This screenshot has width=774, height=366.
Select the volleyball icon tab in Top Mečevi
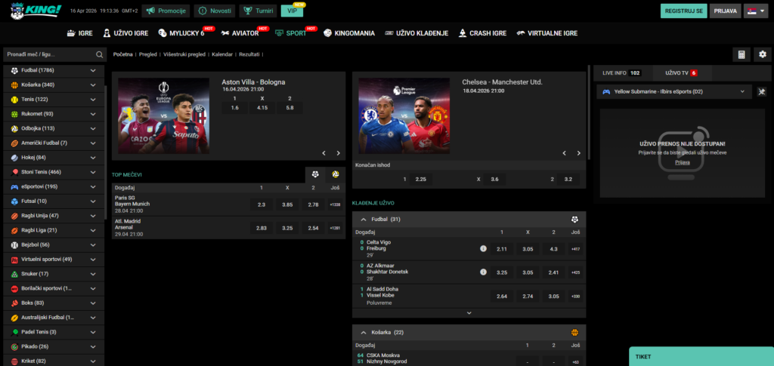(335, 174)
